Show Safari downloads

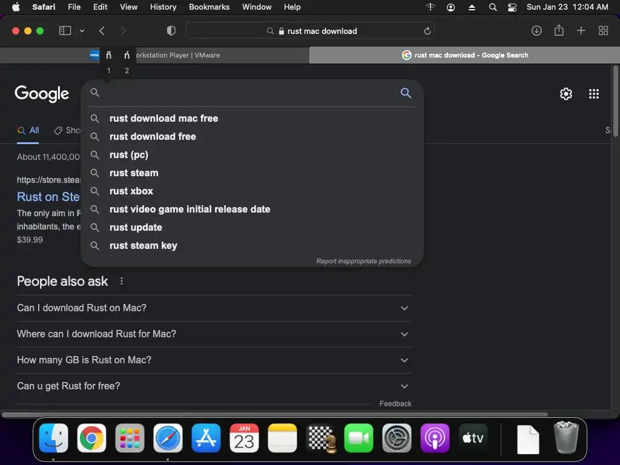click(x=536, y=31)
